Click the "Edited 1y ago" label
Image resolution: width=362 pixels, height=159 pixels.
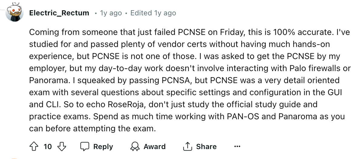(x=153, y=13)
